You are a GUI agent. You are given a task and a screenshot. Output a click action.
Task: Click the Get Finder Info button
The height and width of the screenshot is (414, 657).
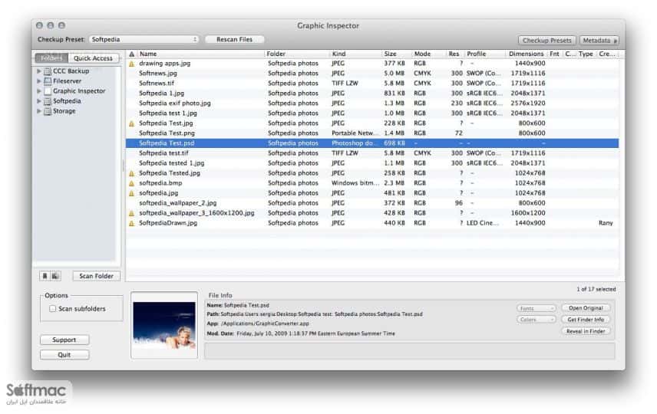point(586,320)
